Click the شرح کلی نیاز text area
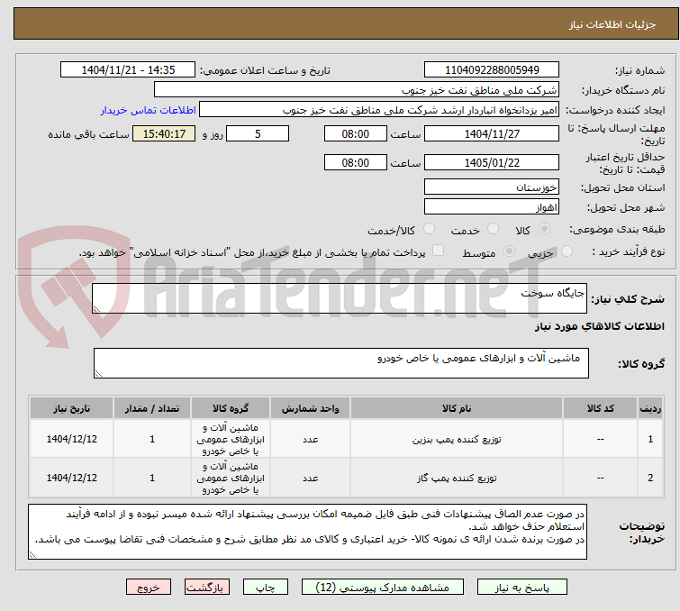This screenshot has height=611, width=680. [x=340, y=298]
